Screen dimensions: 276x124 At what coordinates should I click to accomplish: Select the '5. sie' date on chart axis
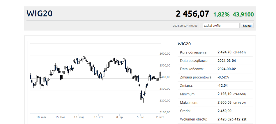140,117
